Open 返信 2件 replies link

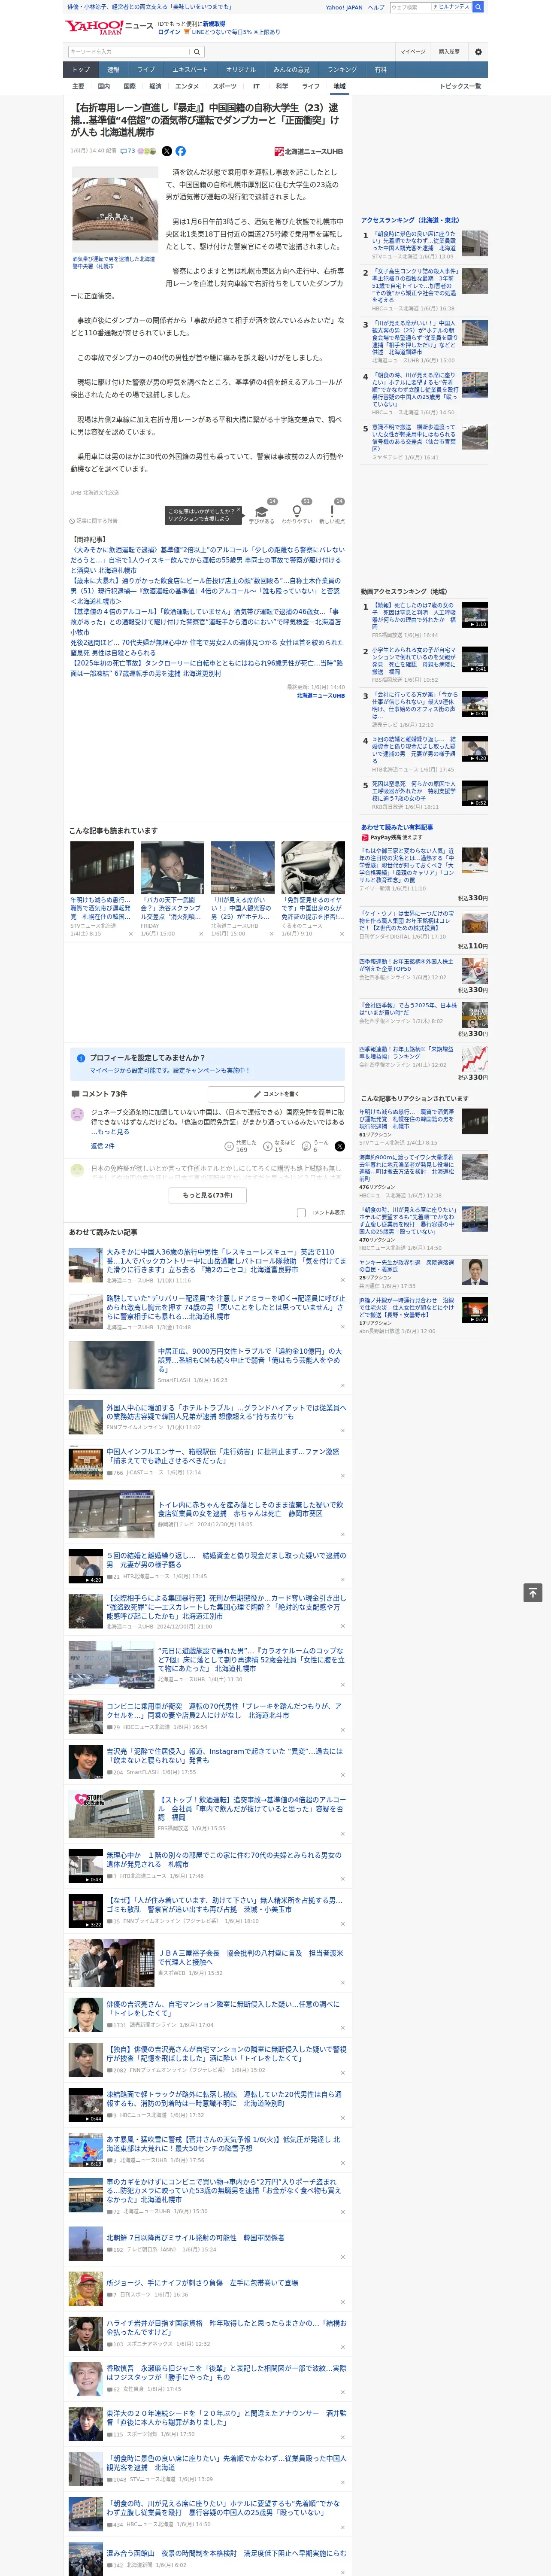[103, 1146]
